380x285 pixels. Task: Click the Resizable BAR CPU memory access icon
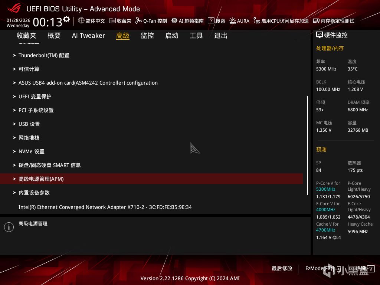point(257,21)
